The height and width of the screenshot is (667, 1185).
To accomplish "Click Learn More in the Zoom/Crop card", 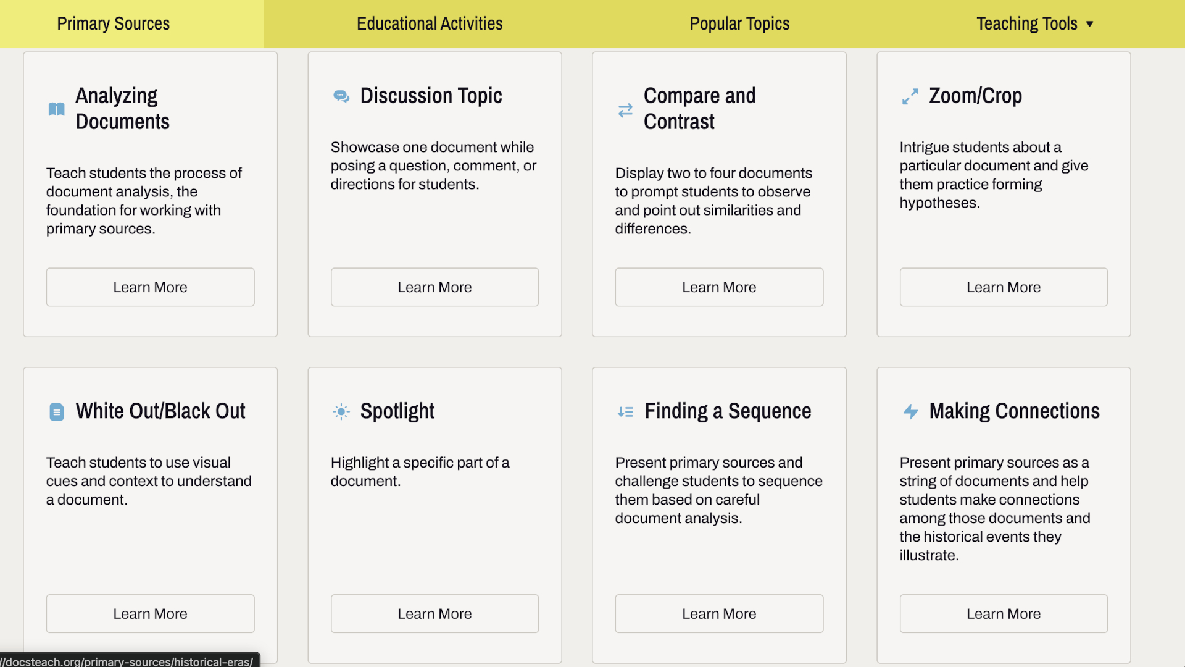I will pos(1004,287).
